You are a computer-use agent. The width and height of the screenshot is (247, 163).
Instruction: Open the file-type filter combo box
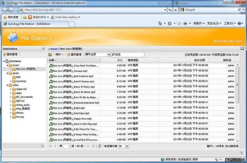98,54
